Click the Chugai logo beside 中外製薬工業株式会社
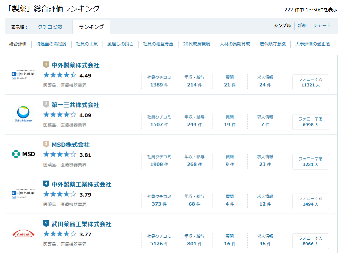The image size is (341, 253). pos(23,194)
